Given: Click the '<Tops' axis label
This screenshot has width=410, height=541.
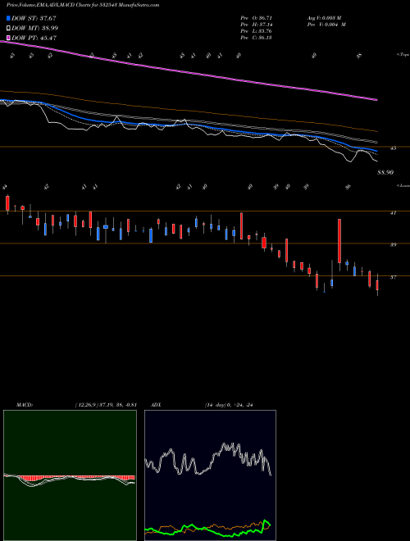Looking at the screenshot, I should [x=403, y=55].
